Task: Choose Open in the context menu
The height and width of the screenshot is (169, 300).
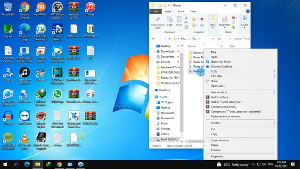Action: (x=240, y=57)
